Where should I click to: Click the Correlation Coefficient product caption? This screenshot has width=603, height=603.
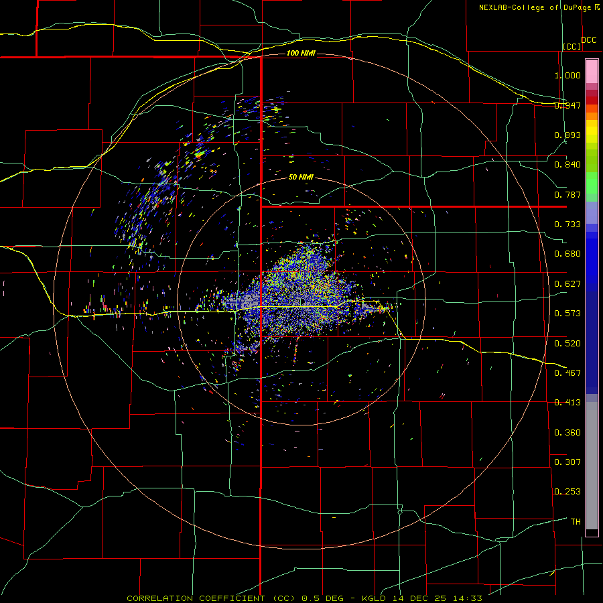coord(304,598)
